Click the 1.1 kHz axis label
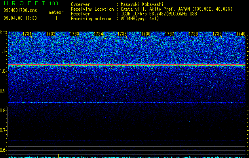 tap(3, 51)
